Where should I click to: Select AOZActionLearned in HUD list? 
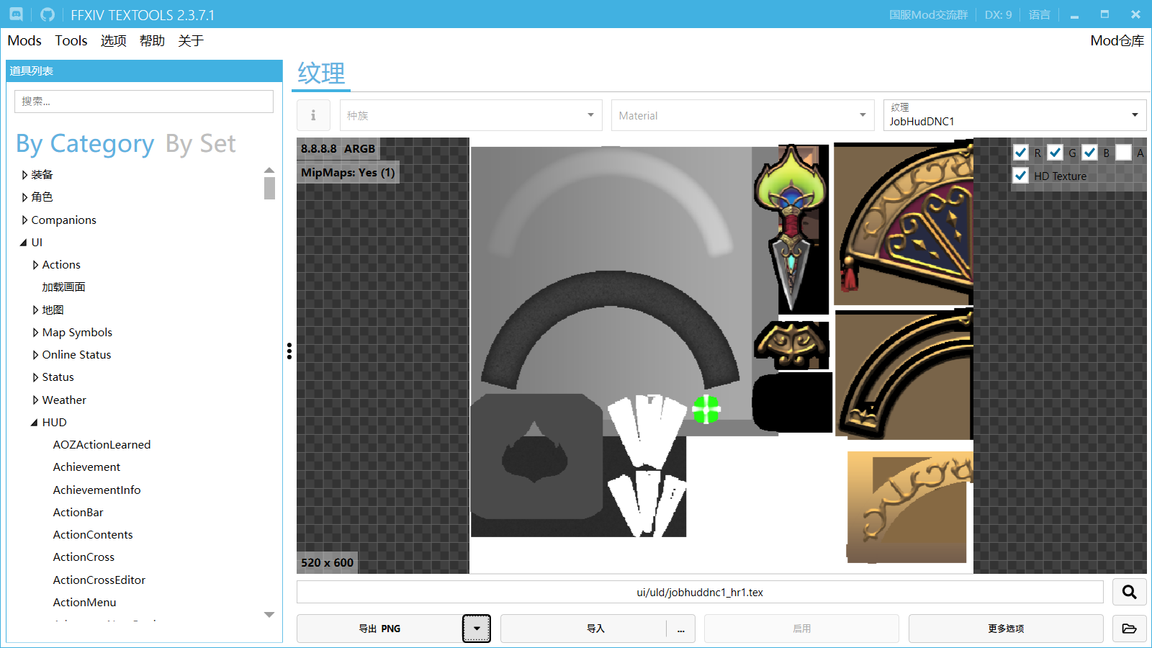coord(102,445)
